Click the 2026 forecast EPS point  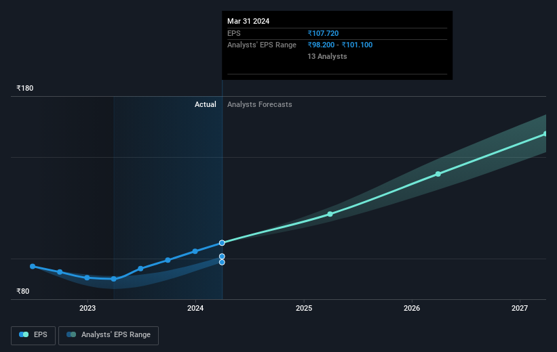(438, 174)
